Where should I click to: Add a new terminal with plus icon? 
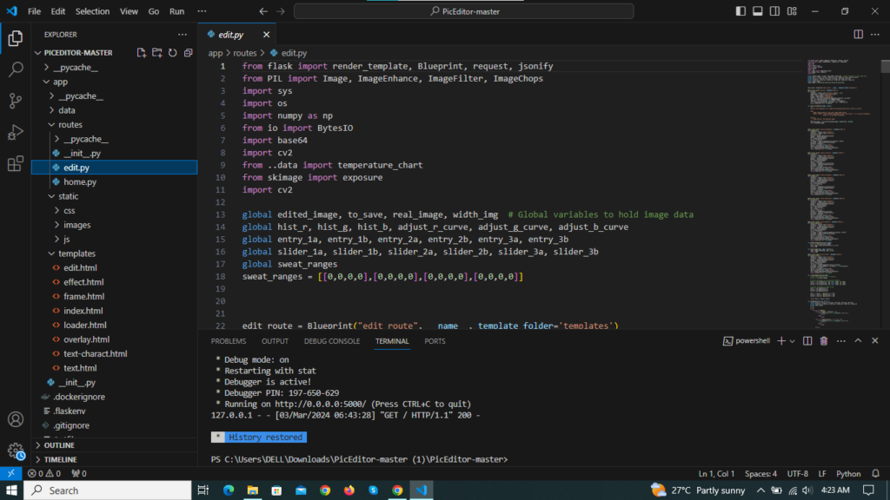pyautogui.click(x=781, y=341)
